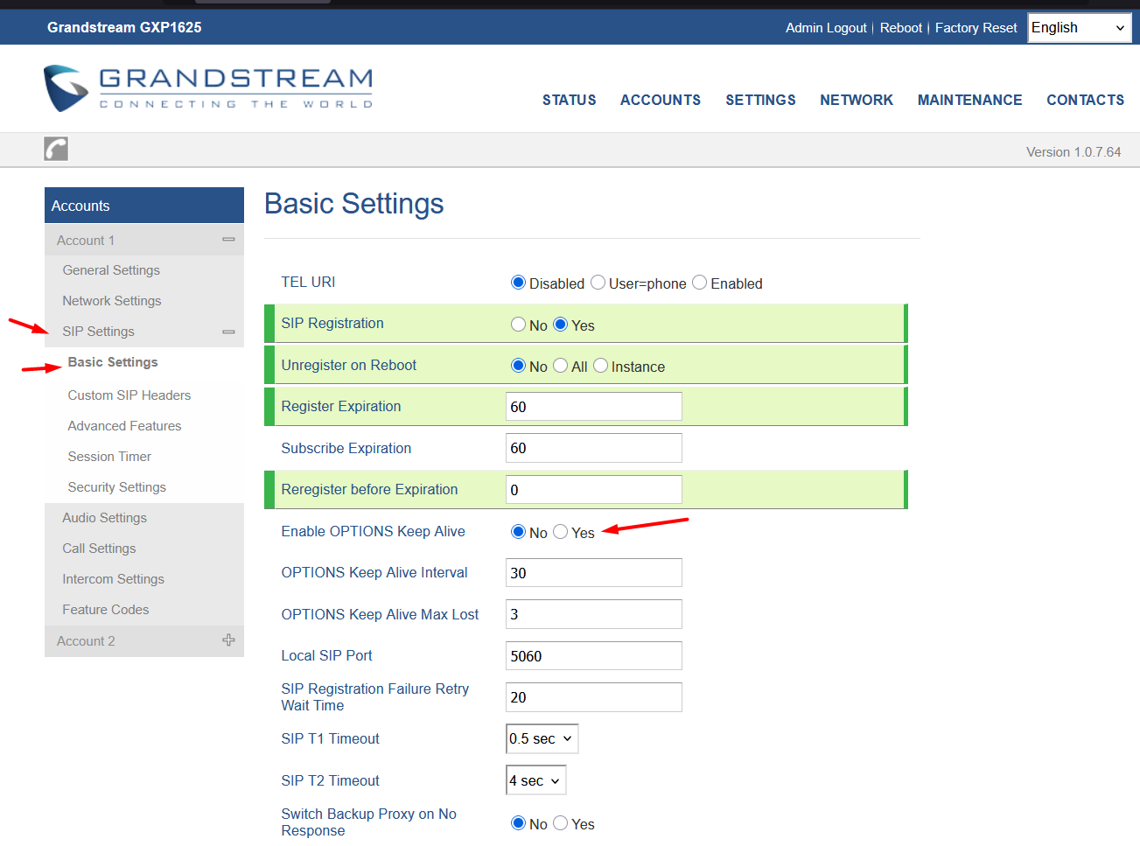The height and width of the screenshot is (846, 1140).
Task: Click Subscribe Expiration input field
Action: coord(594,448)
